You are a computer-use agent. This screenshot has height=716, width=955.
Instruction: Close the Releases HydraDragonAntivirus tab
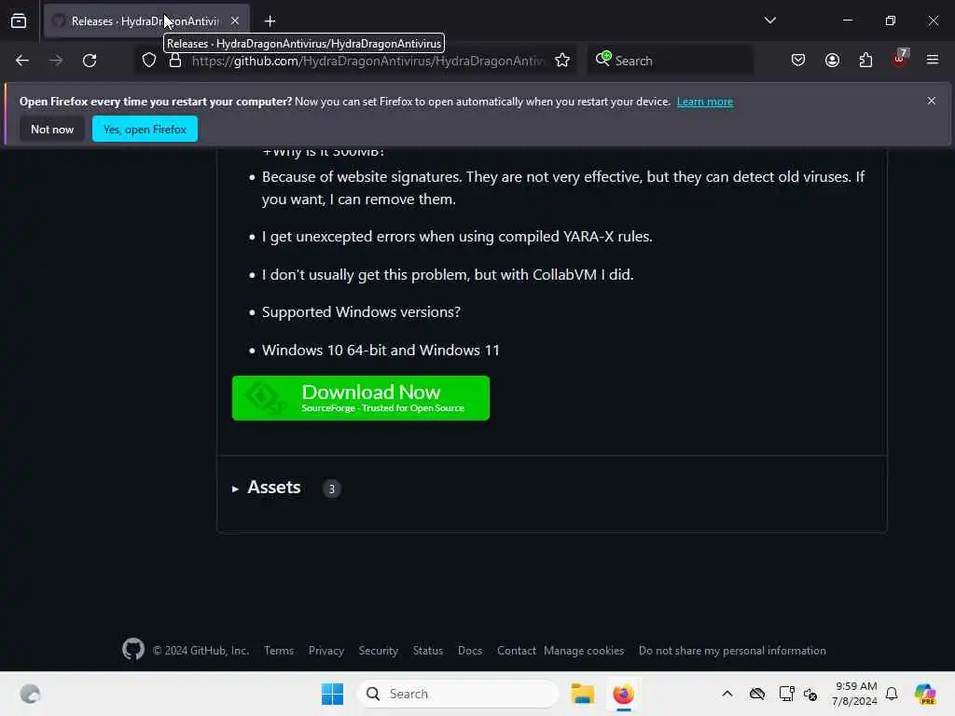[x=235, y=21]
